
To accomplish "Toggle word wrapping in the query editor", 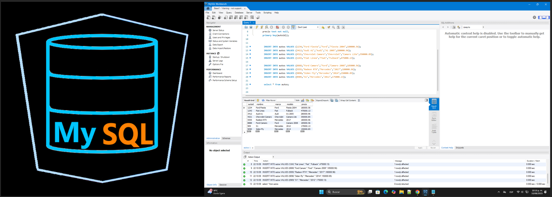I will tap(343, 27).
